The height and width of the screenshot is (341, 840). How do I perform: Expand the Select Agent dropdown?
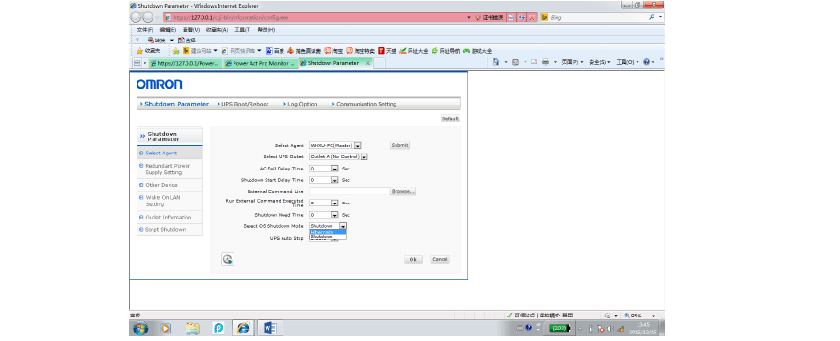[x=358, y=145]
